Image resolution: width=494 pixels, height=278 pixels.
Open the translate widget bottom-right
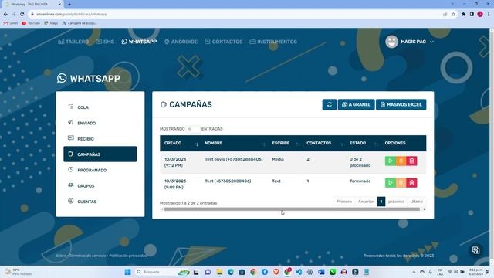coord(475,250)
